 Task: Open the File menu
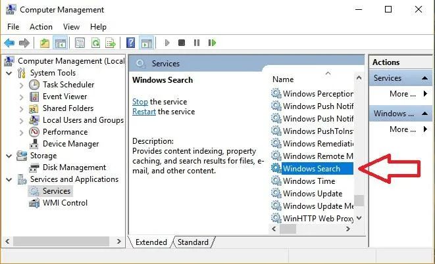coord(13,27)
